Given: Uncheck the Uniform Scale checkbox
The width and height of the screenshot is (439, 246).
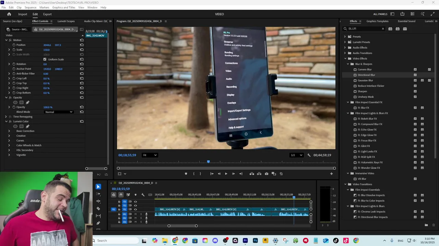Looking at the screenshot, I should pos(45,59).
